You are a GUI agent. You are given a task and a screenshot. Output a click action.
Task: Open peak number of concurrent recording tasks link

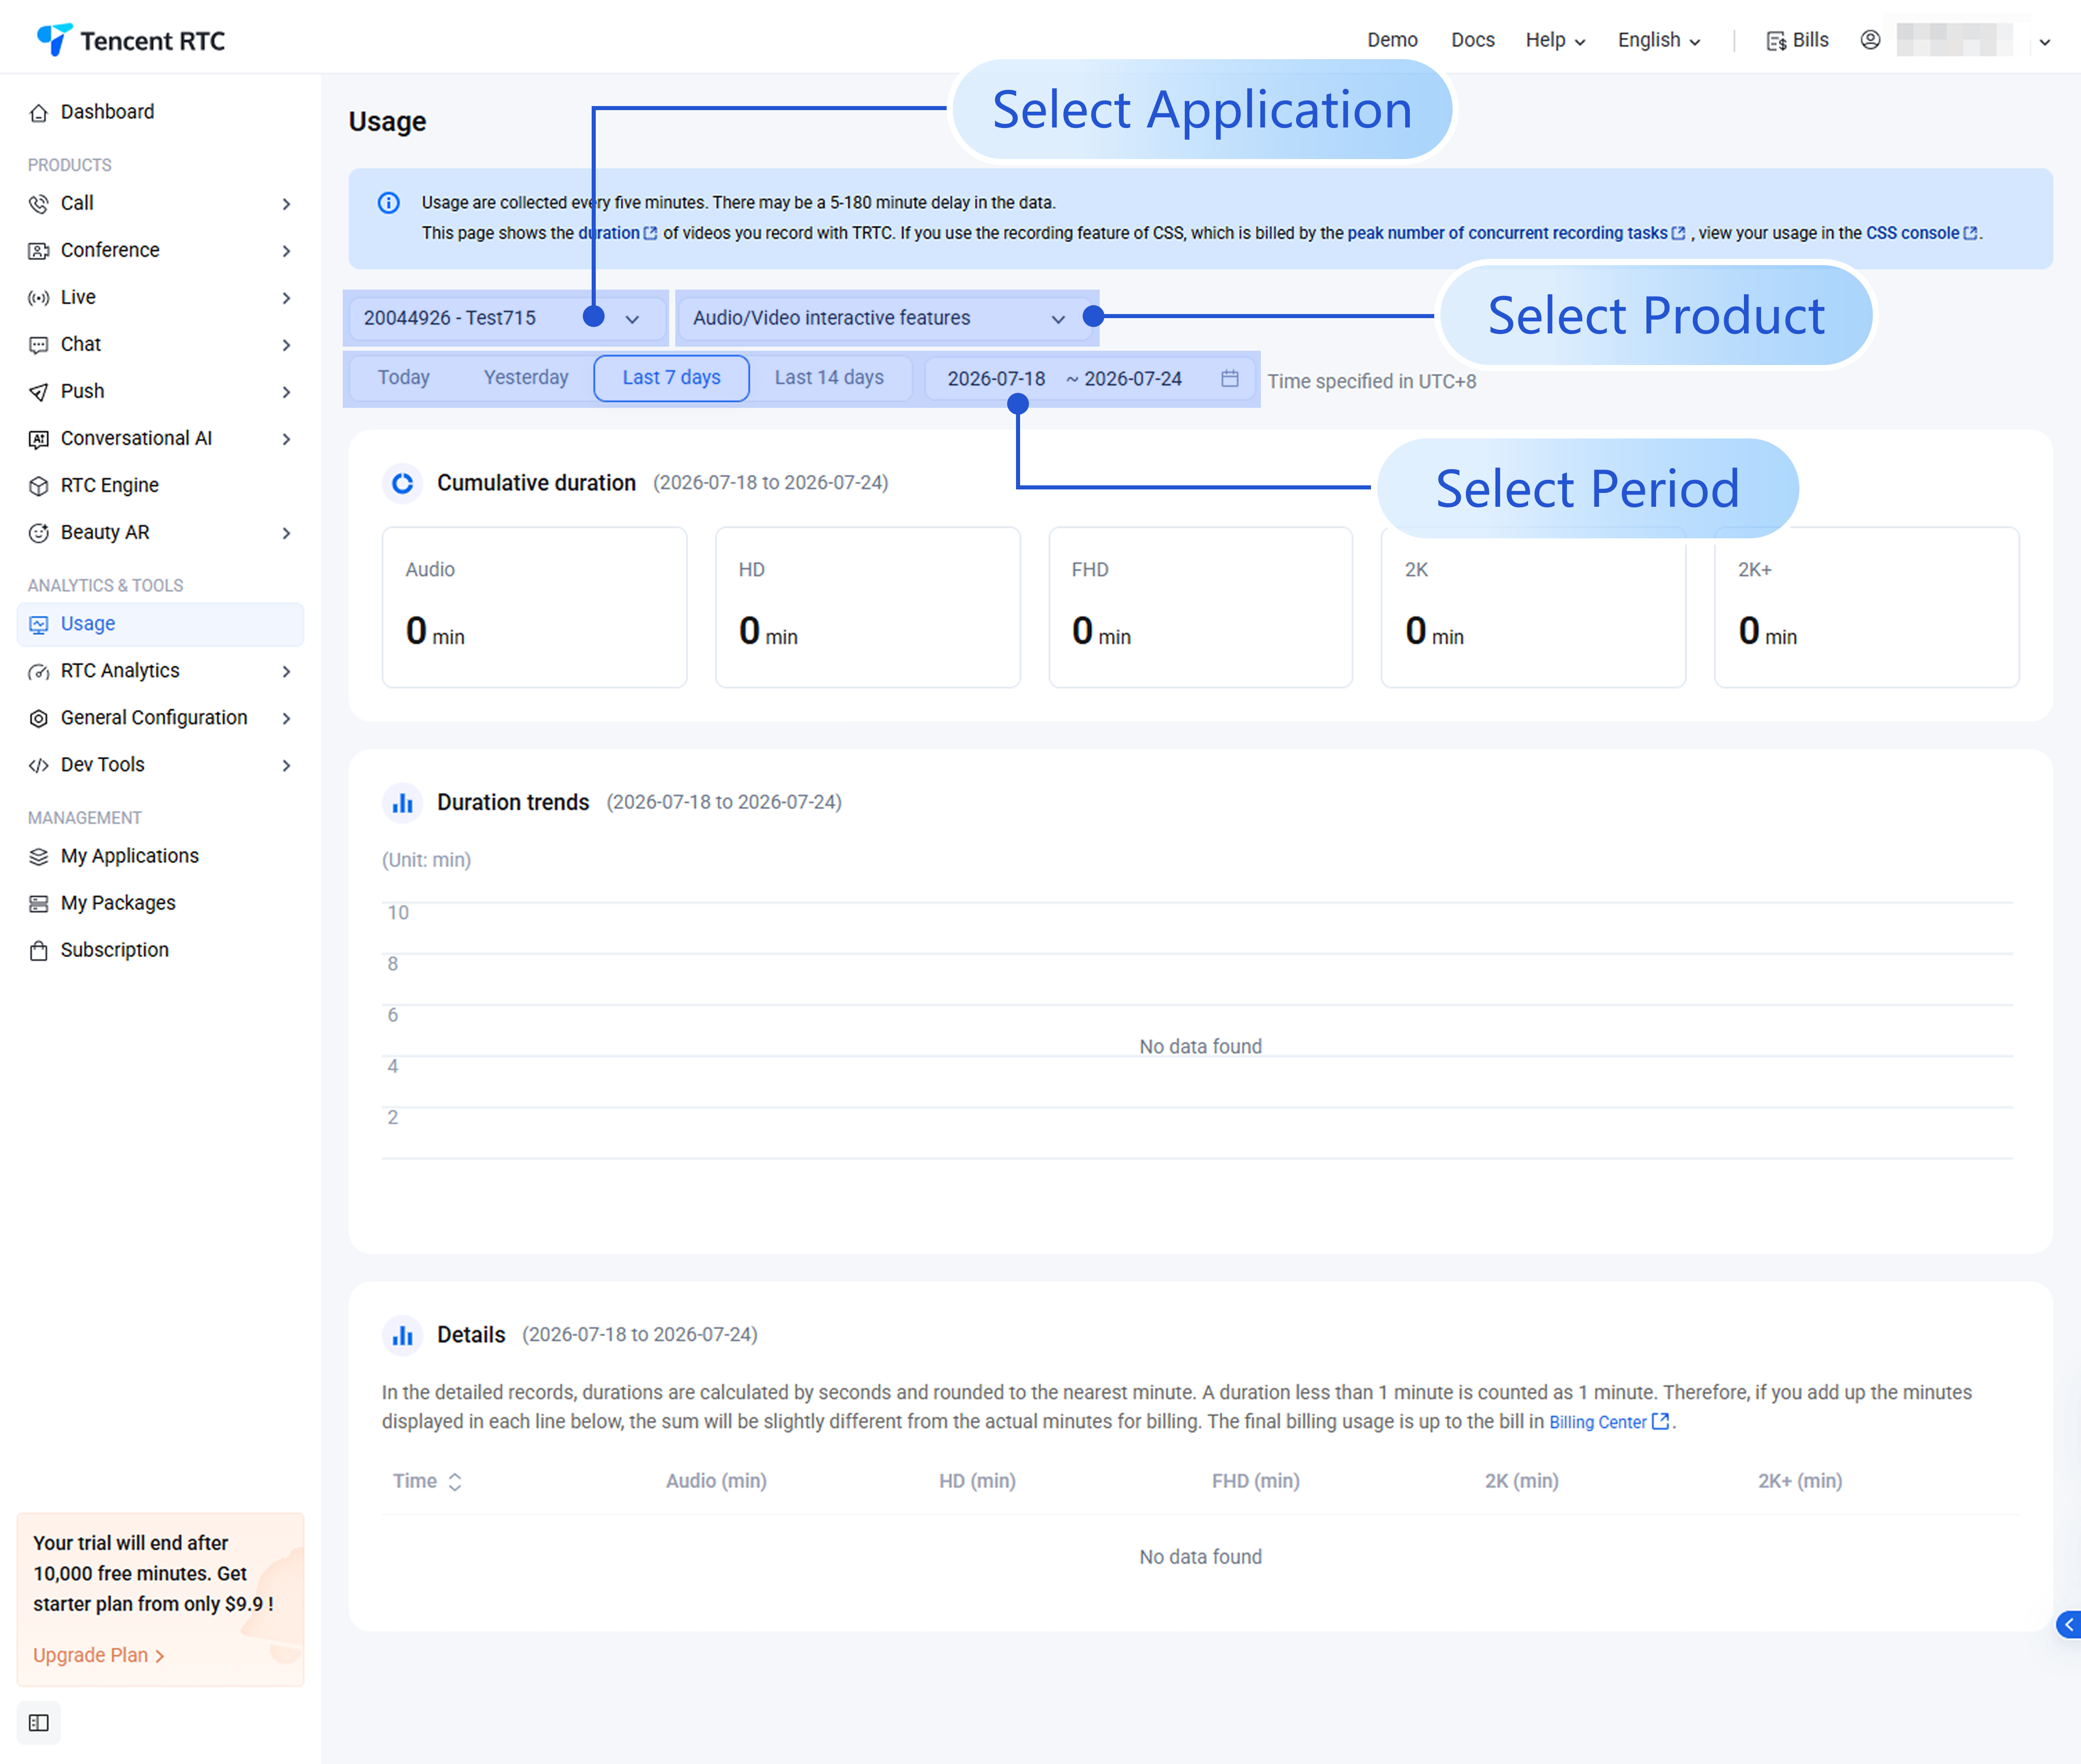tap(1516, 233)
